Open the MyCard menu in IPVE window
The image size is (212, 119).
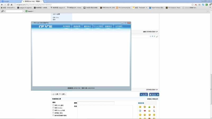point(98,26)
